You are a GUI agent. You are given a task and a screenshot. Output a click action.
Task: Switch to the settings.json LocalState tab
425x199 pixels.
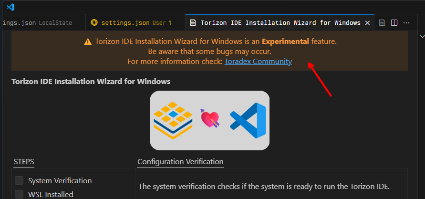[x=37, y=22]
